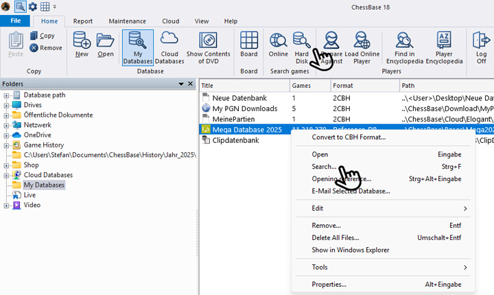Create a New database
The height and width of the screenshot is (295, 494).
tap(82, 45)
